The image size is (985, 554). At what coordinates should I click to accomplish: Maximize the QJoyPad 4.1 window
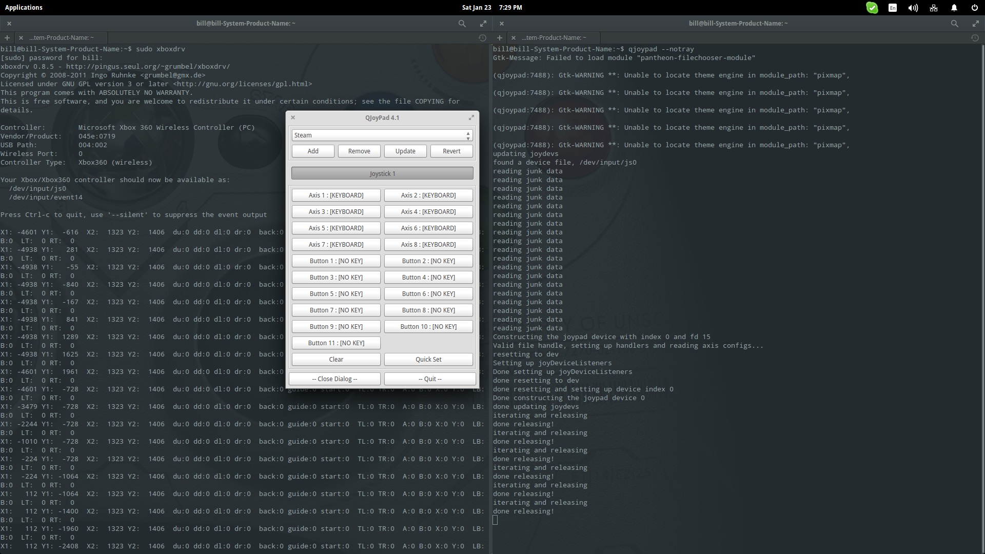tap(471, 117)
